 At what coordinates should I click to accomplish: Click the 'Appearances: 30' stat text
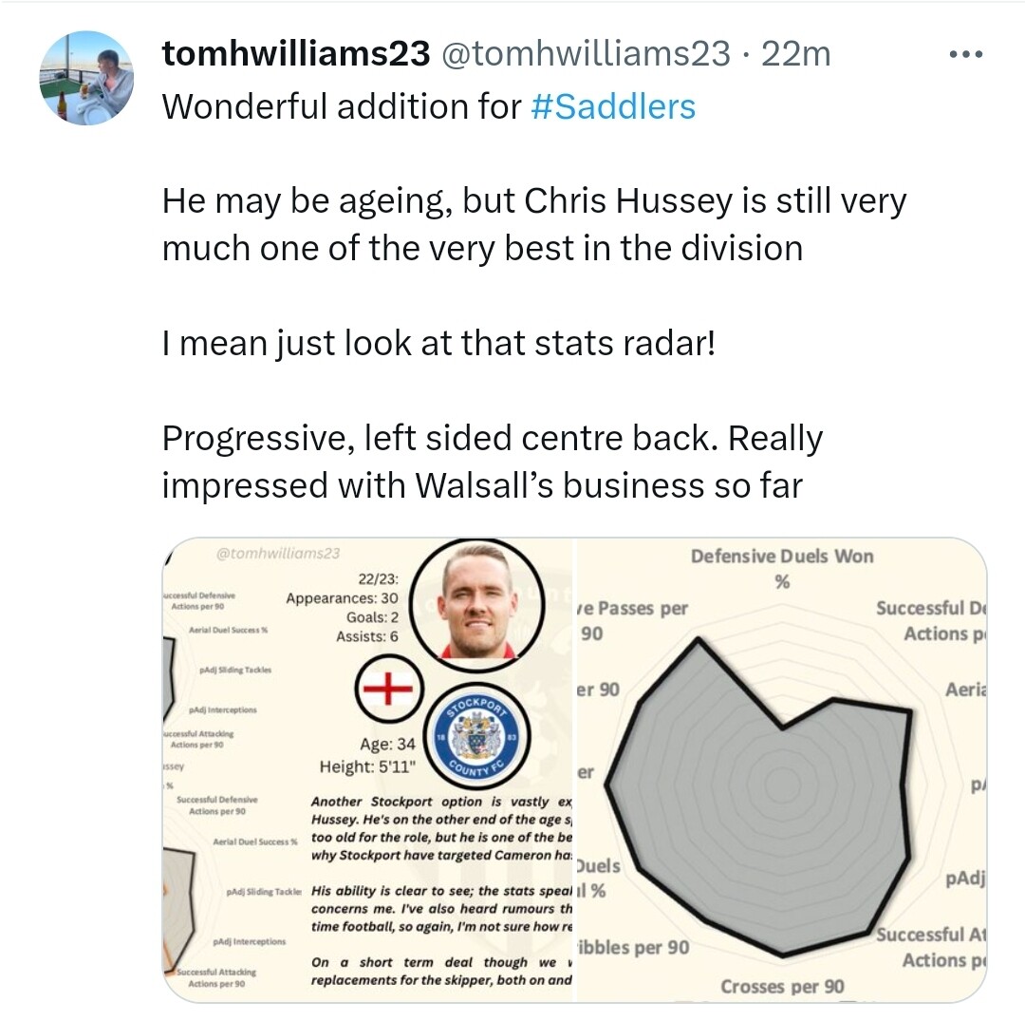click(x=342, y=597)
